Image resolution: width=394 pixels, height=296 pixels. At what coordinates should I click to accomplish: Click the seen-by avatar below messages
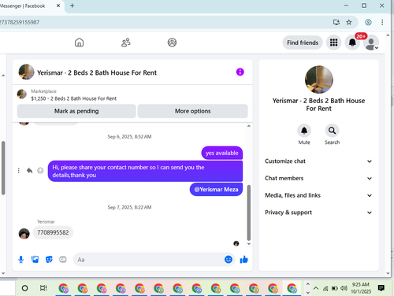click(236, 243)
